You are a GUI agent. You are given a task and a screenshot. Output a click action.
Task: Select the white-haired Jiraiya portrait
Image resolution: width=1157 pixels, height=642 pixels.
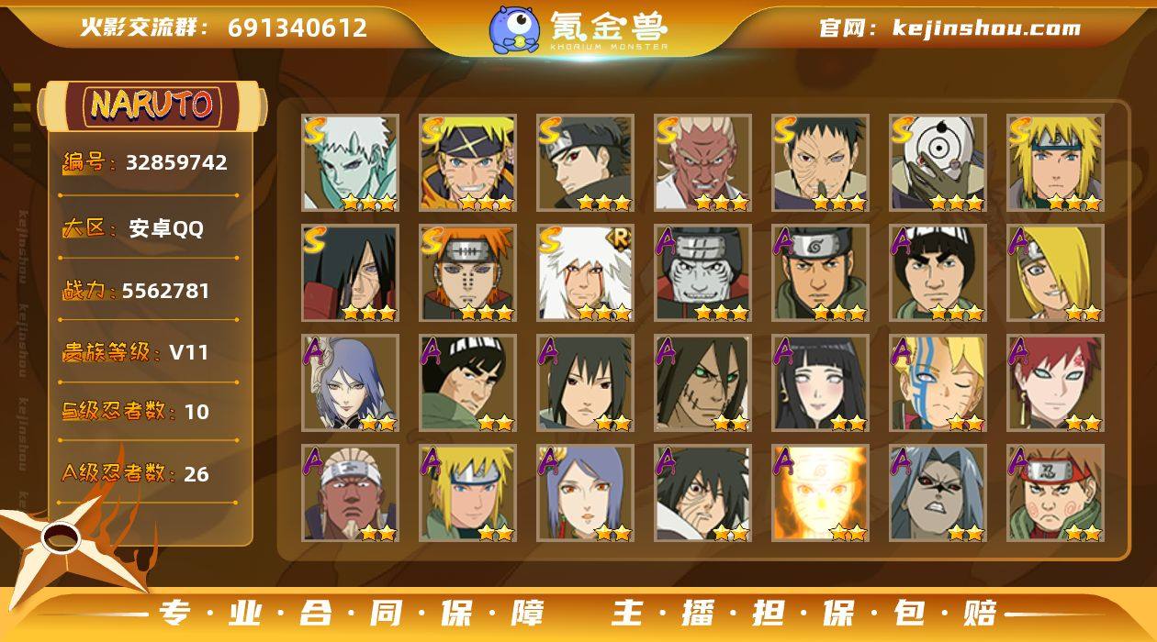[585, 272]
